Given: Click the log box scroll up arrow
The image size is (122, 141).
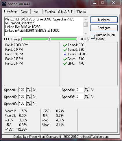Looking at the screenshot, I should (86, 20).
